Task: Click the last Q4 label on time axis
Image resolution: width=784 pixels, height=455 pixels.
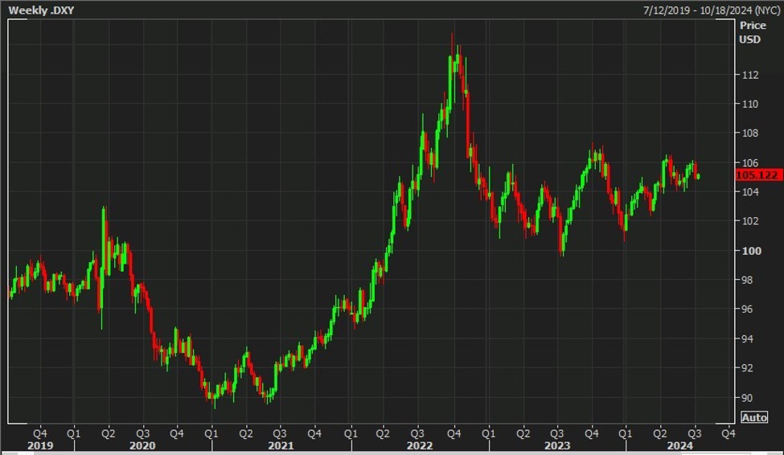Action: point(728,432)
